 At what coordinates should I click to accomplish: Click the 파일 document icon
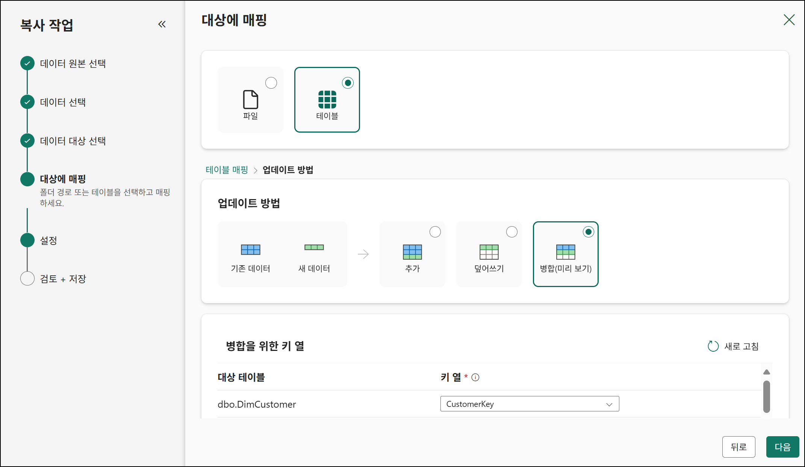(x=250, y=100)
